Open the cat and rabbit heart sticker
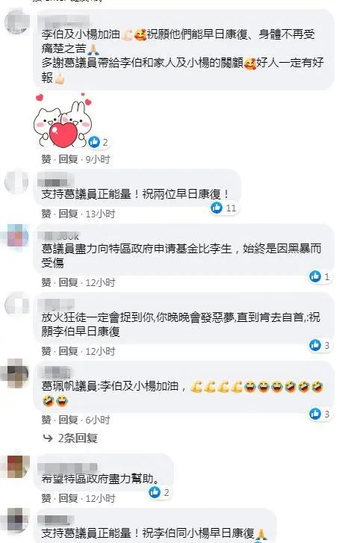This screenshot has height=543, width=360. click(63, 120)
